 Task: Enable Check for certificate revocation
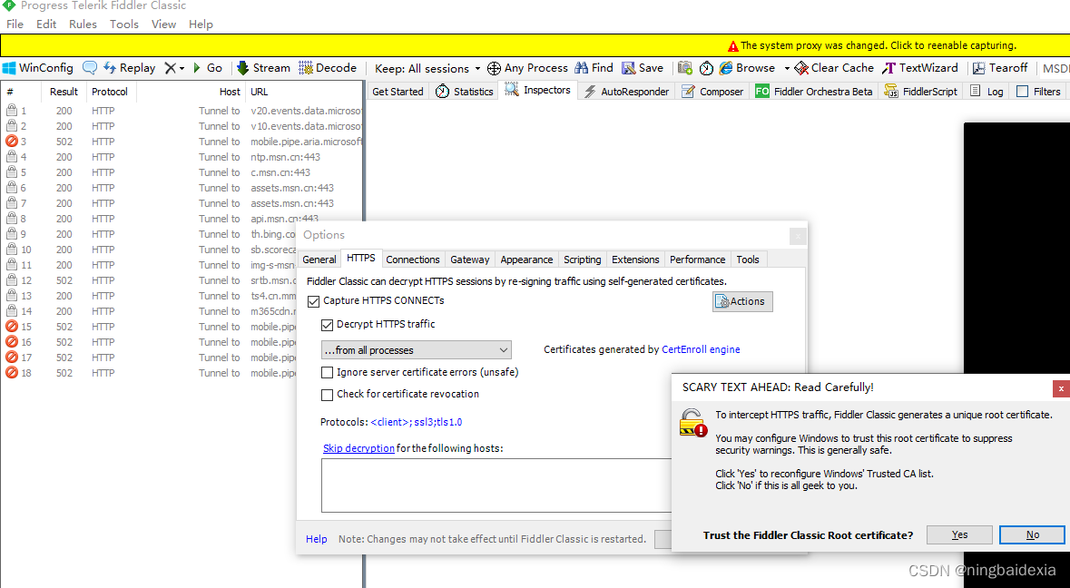coord(328,395)
